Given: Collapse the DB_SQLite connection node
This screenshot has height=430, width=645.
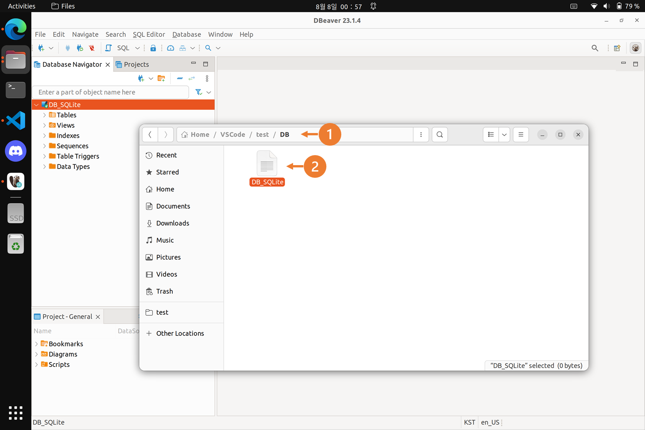Looking at the screenshot, I should [x=36, y=105].
